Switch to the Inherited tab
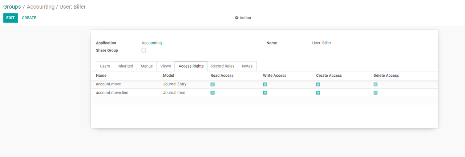Image resolution: width=465 pixels, height=157 pixels. [125, 66]
